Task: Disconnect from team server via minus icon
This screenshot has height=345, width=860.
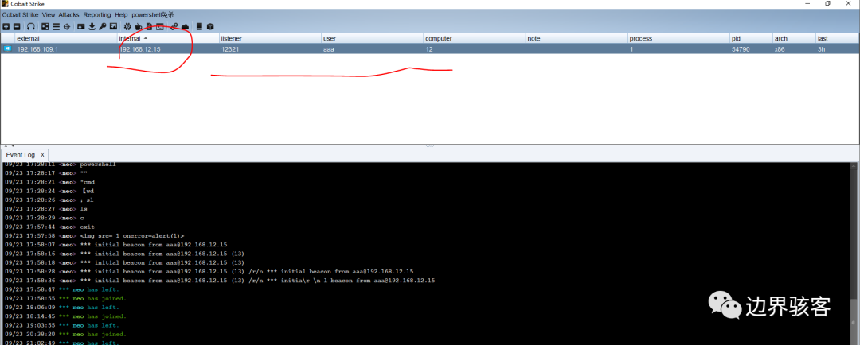Action: point(17,26)
